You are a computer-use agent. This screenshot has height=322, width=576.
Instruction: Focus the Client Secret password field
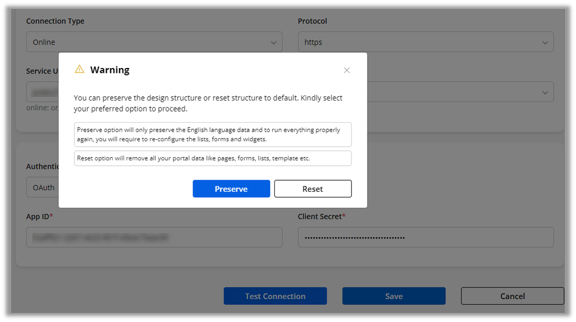425,238
